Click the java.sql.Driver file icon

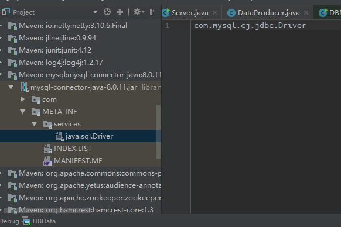pos(59,136)
